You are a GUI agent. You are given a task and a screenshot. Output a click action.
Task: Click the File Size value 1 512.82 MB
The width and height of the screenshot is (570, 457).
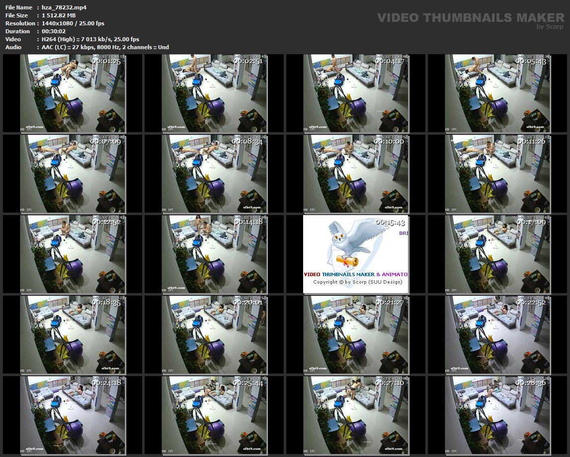click(x=59, y=15)
